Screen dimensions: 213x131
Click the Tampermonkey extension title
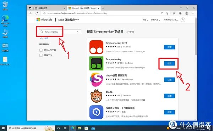click(114, 59)
